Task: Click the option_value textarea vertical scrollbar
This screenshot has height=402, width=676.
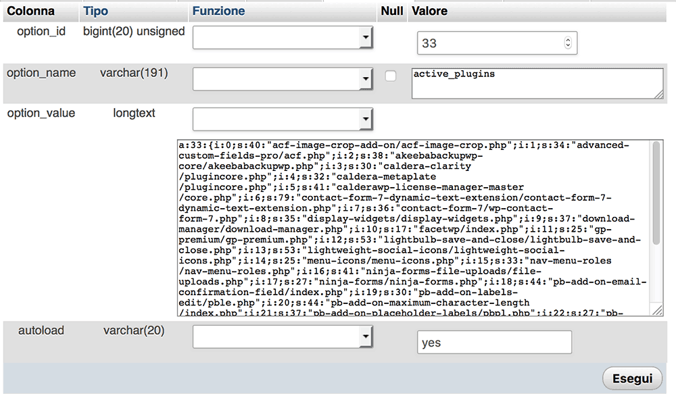Action: click(x=657, y=196)
